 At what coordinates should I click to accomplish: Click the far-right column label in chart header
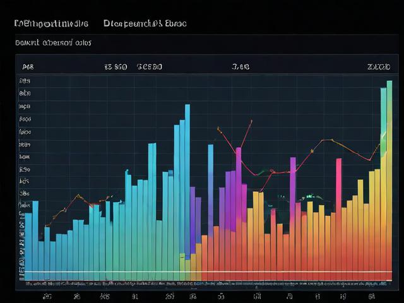pos(379,66)
